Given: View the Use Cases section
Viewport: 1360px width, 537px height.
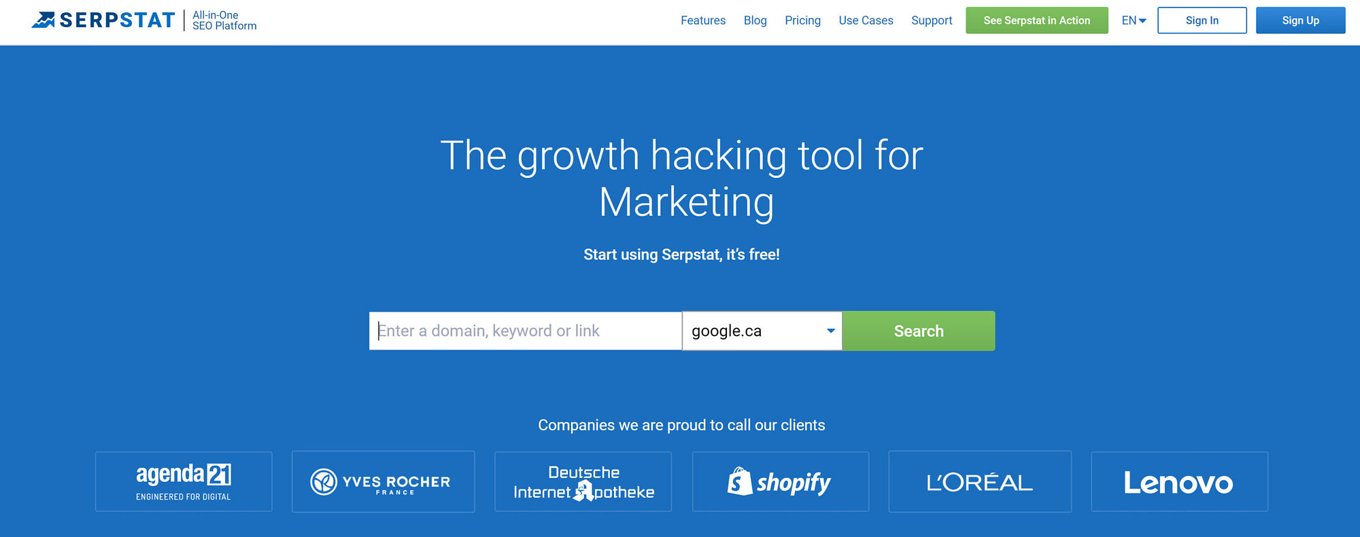Looking at the screenshot, I should tap(866, 20).
